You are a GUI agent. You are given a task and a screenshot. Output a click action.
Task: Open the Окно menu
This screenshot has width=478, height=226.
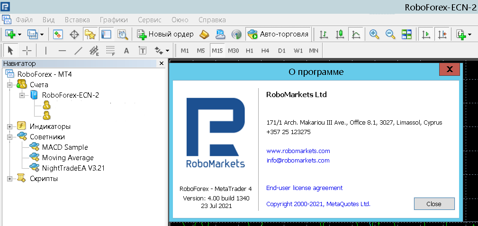click(x=180, y=20)
